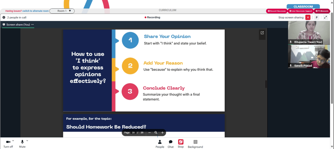
Task: Click the yellow number 2 circle
Action: [130, 66]
